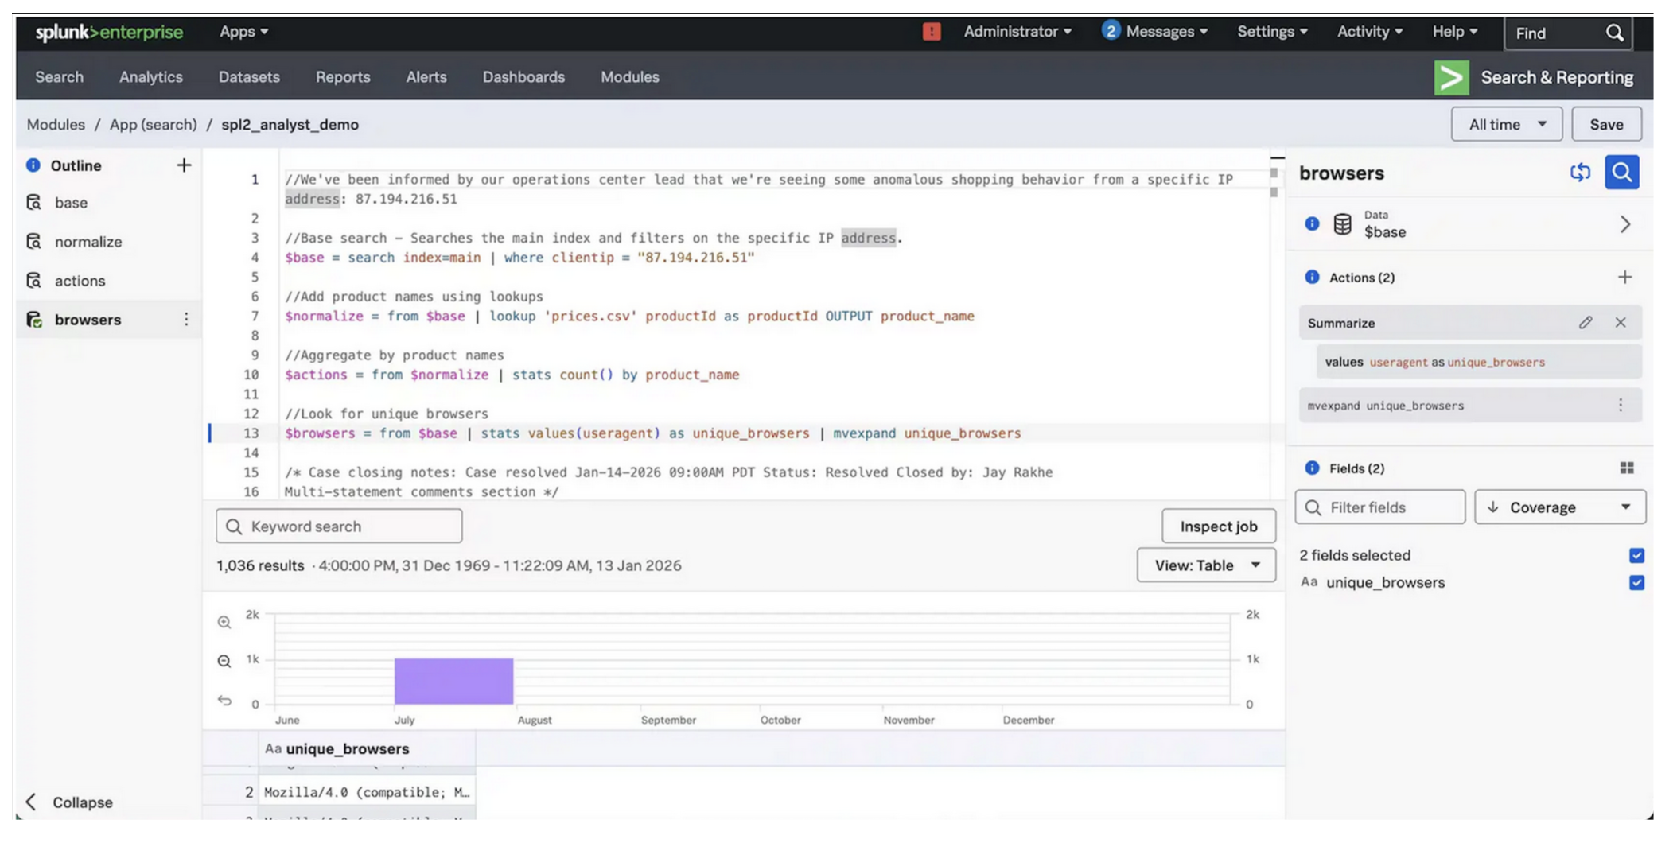Open the Coverage sort dropdown
This screenshot has width=1677, height=843.
[1559, 507]
